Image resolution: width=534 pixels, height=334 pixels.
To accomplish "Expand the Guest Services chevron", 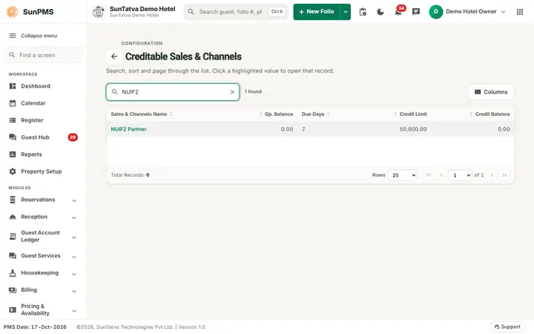I will pyautogui.click(x=74, y=257).
